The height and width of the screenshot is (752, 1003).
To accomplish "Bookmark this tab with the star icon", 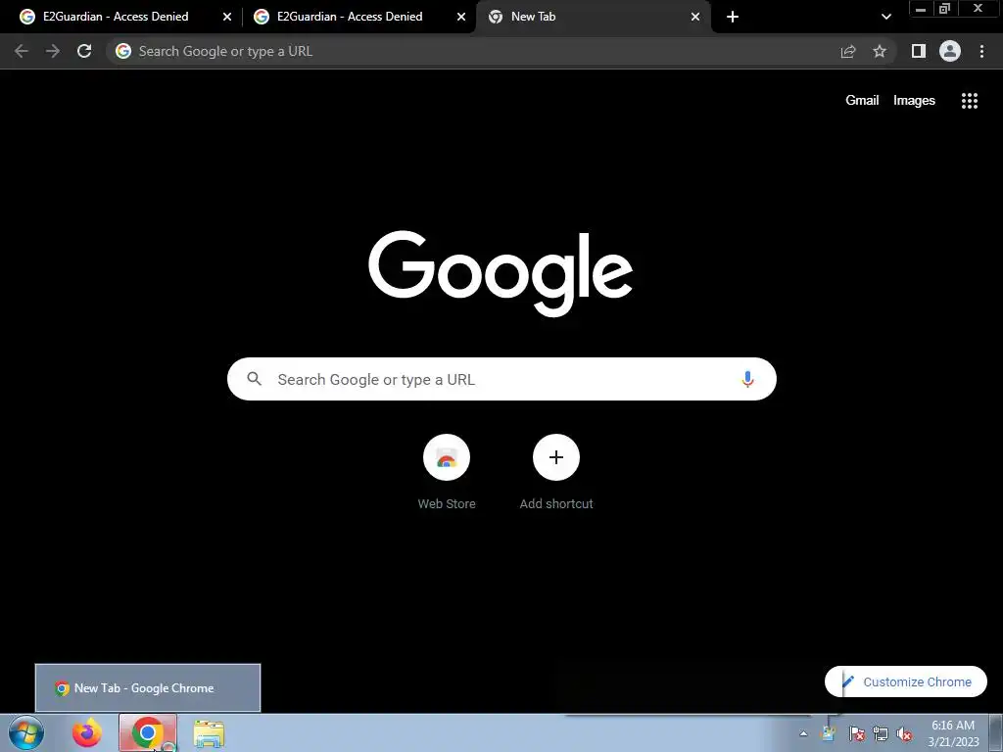I will (x=880, y=51).
